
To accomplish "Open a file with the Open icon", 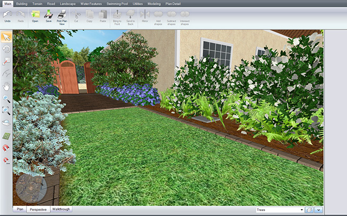I will (x=35, y=15).
